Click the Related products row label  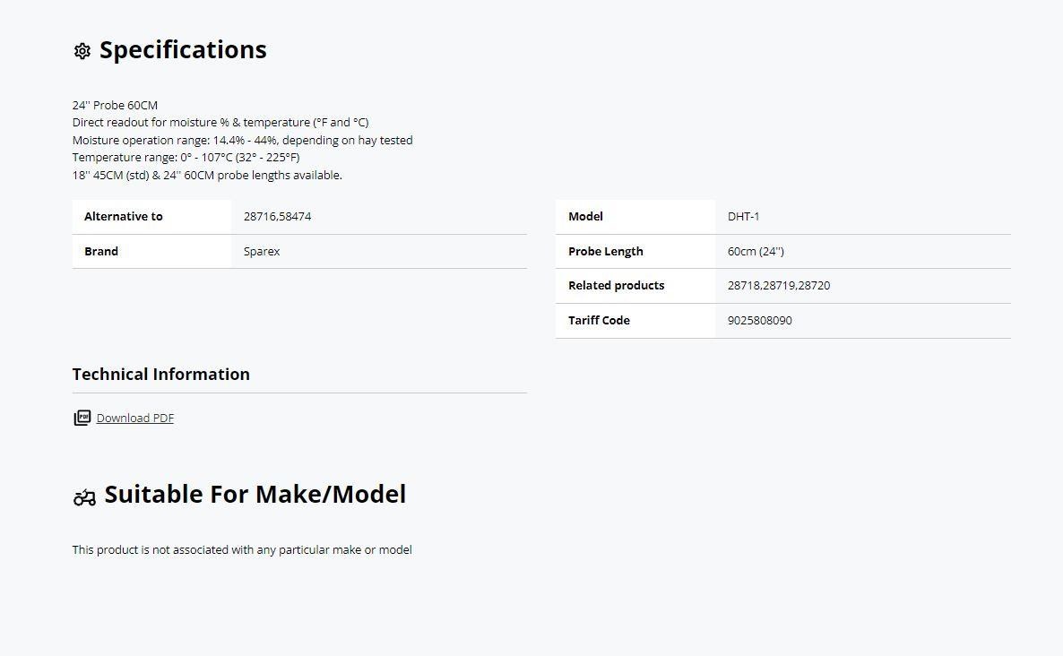617,285
